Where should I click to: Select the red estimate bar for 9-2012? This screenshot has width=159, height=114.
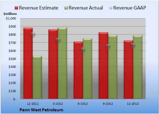(103, 66)
